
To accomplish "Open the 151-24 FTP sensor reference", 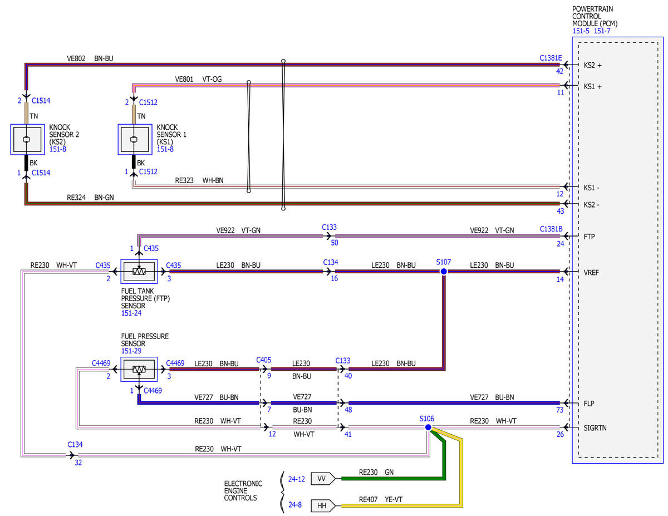I will click(131, 313).
